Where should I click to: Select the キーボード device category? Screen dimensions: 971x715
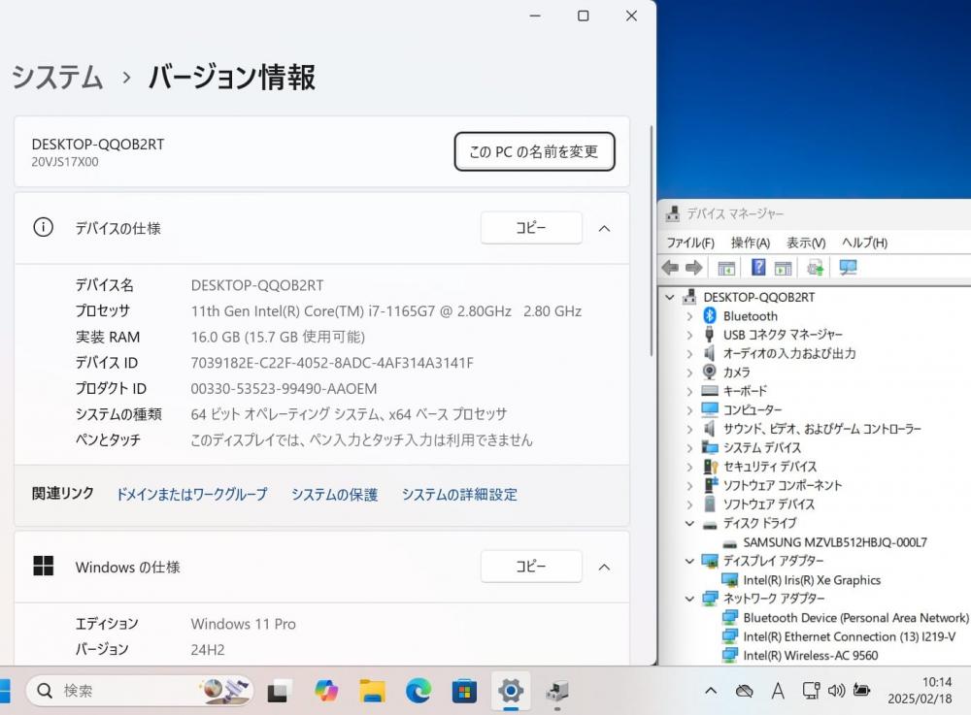point(745,391)
